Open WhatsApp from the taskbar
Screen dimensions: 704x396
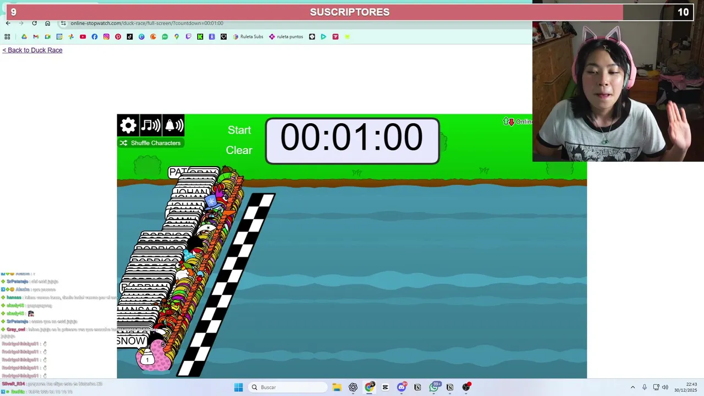click(434, 387)
